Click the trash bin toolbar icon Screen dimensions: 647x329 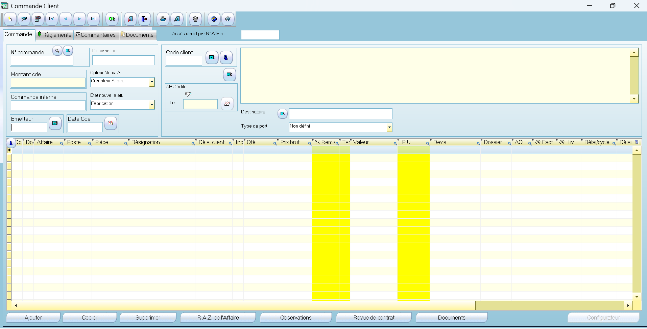195,19
